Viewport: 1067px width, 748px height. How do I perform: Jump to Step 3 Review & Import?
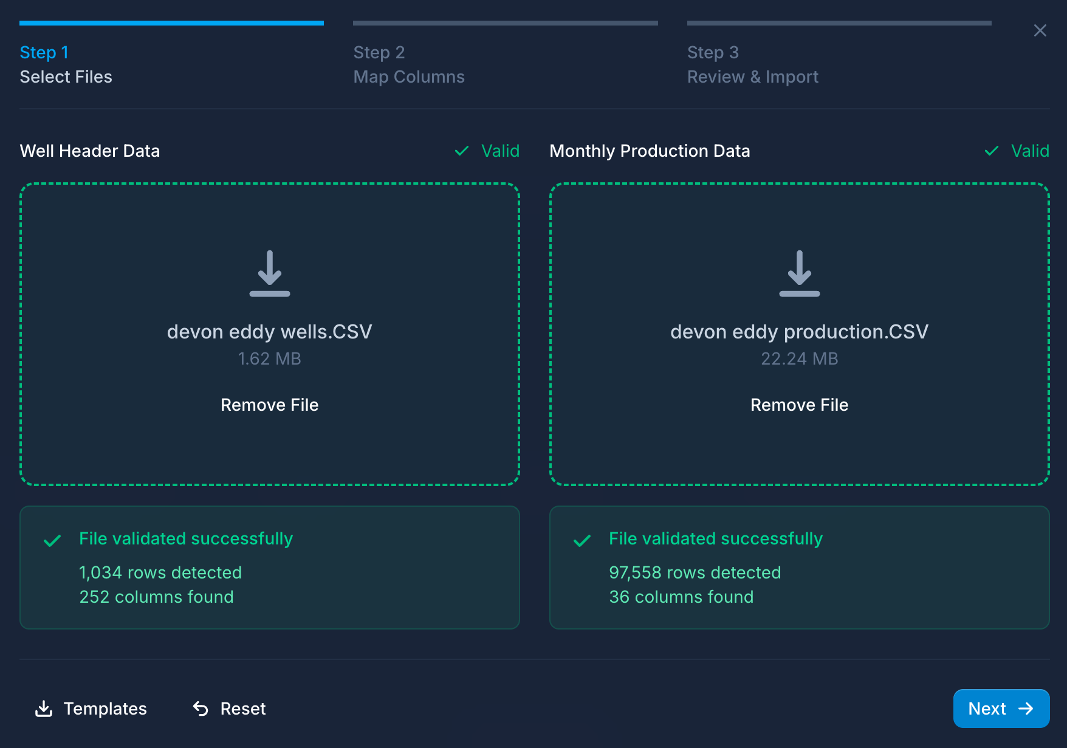point(752,64)
